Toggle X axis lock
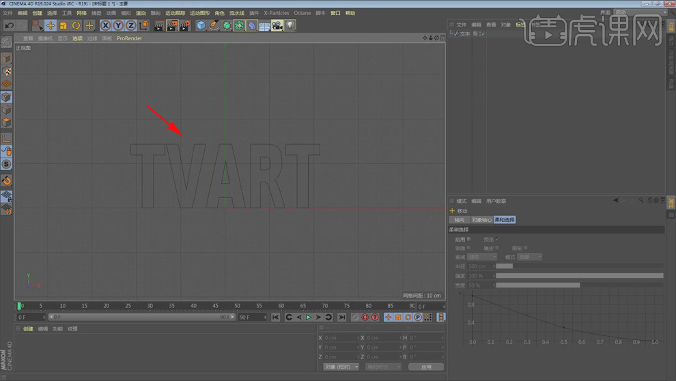Viewport: 676px width, 381px height. point(105,26)
